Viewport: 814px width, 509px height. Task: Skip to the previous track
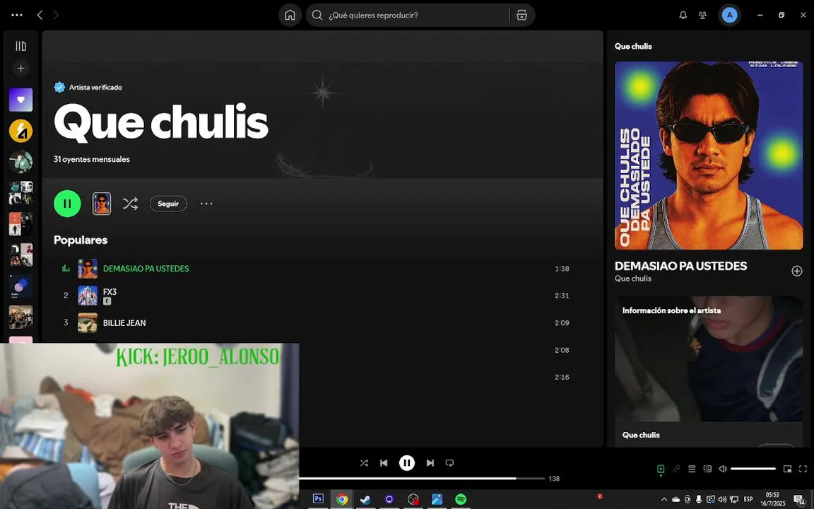(384, 463)
